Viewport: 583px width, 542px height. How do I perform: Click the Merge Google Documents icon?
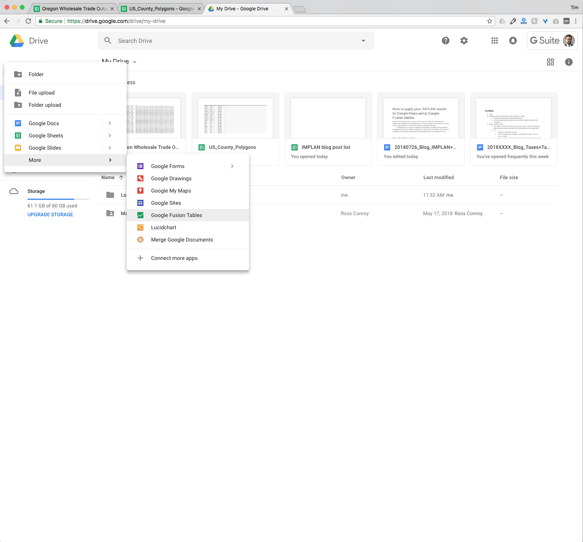coord(140,240)
